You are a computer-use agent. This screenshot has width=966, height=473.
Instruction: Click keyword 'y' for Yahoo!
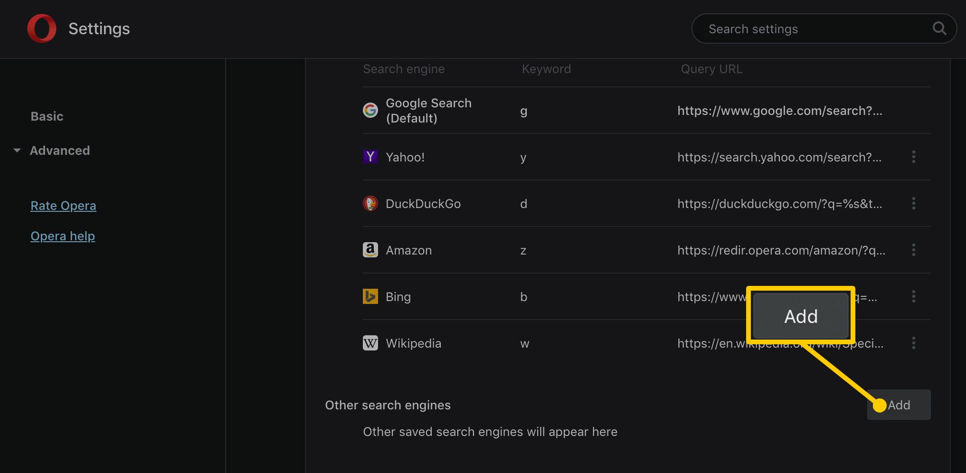(x=523, y=158)
